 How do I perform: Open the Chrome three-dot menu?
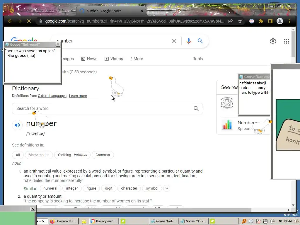(289, 21)
